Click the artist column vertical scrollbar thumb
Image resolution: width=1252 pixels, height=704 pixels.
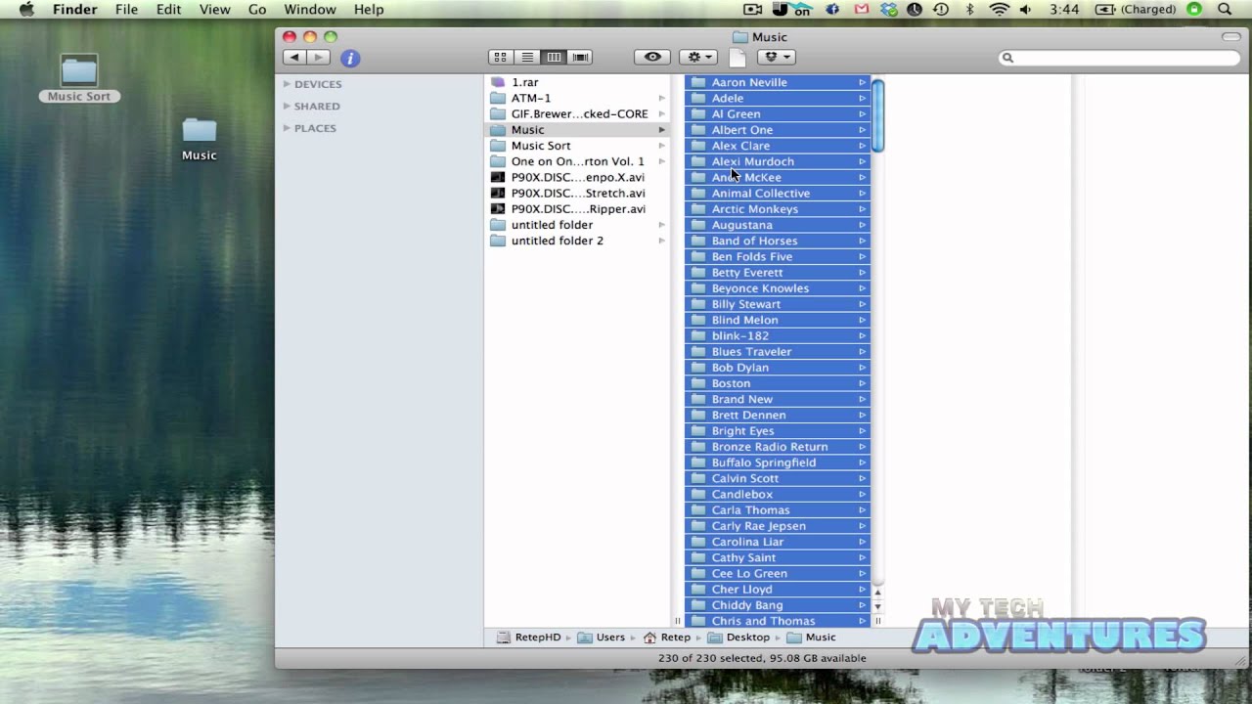coord(878,115)
